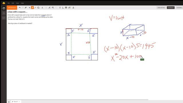The image size is (183, 103).
Task: Switch to Full Video layout
Action: (179, 8)
